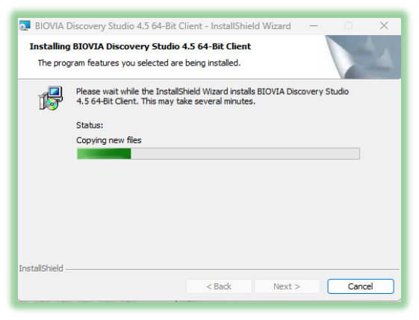Click the page curl banner graphic

pos(363,57)
